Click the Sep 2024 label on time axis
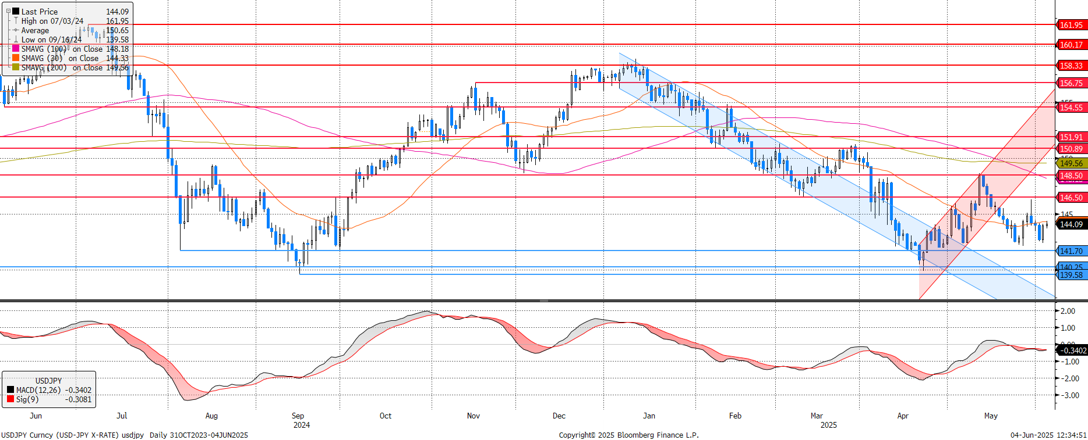The width and height of the screenshot is (1088, 440). tap(301, 420)
